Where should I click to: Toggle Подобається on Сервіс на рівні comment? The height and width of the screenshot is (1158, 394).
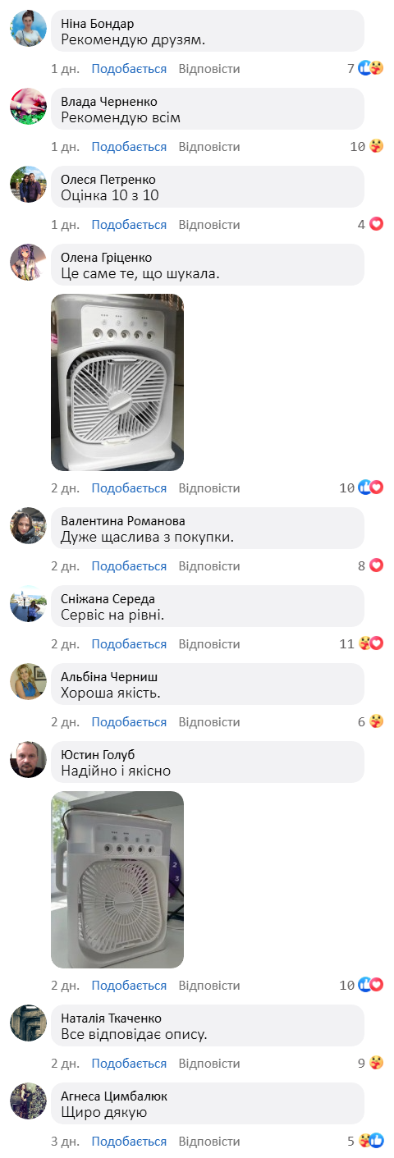129,644
